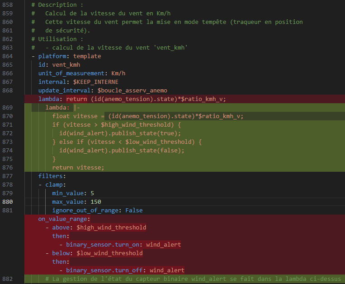Click 'id(wind_alert).publish_state(false);' on line 874
This screenshot has height=284, width=345.
[122, 150]
